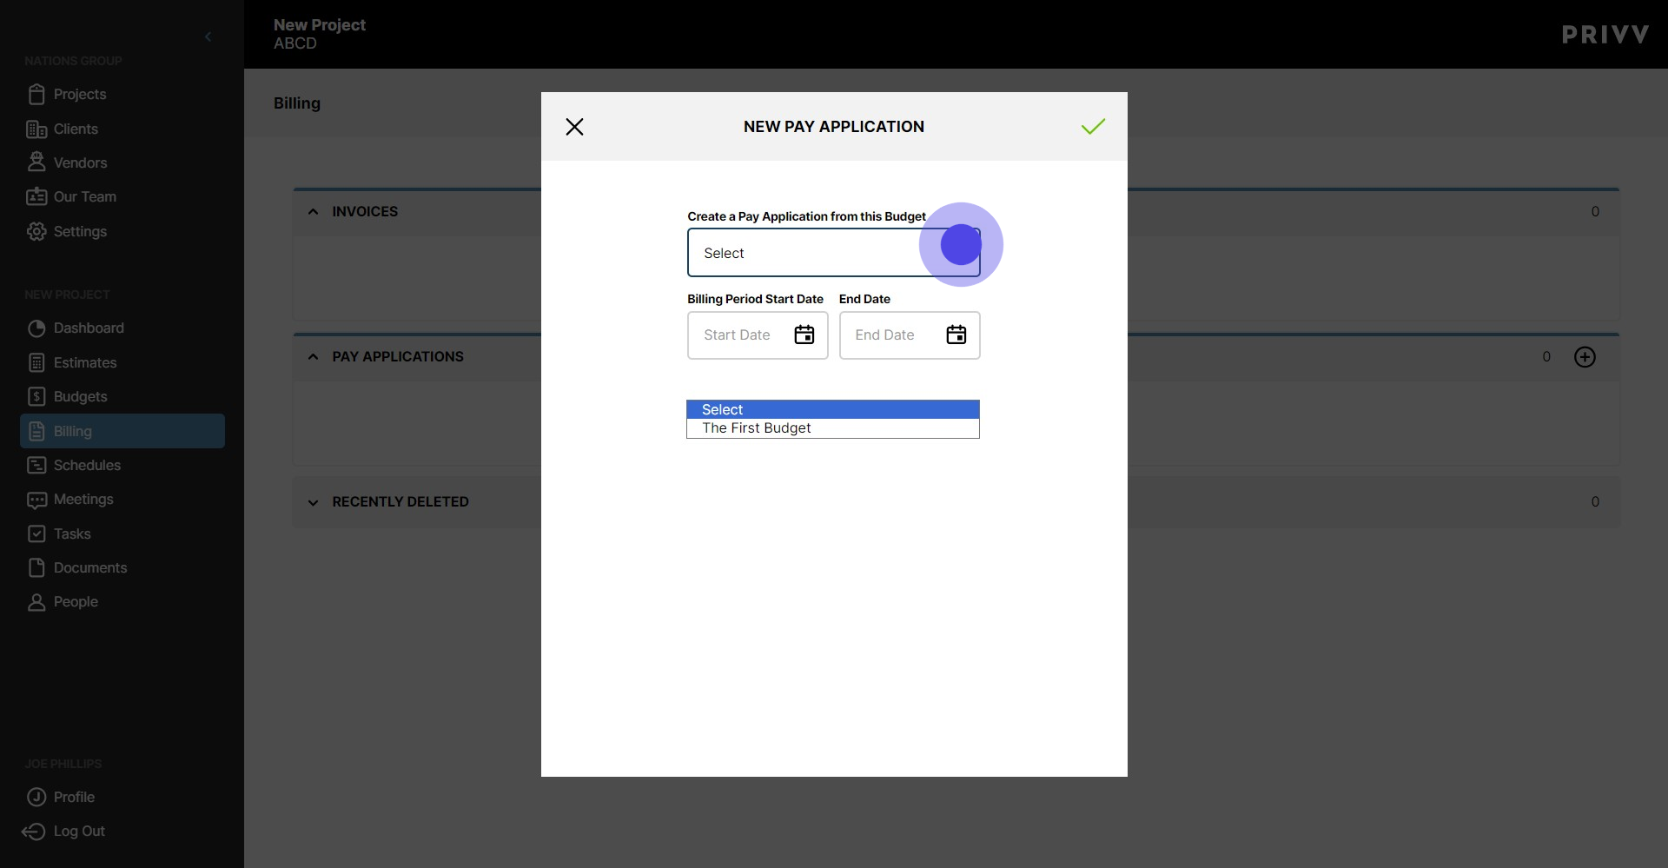1668x868 pixels.
Task: Open Vendors icon in sidebar
Action: [x=36, y=162]
